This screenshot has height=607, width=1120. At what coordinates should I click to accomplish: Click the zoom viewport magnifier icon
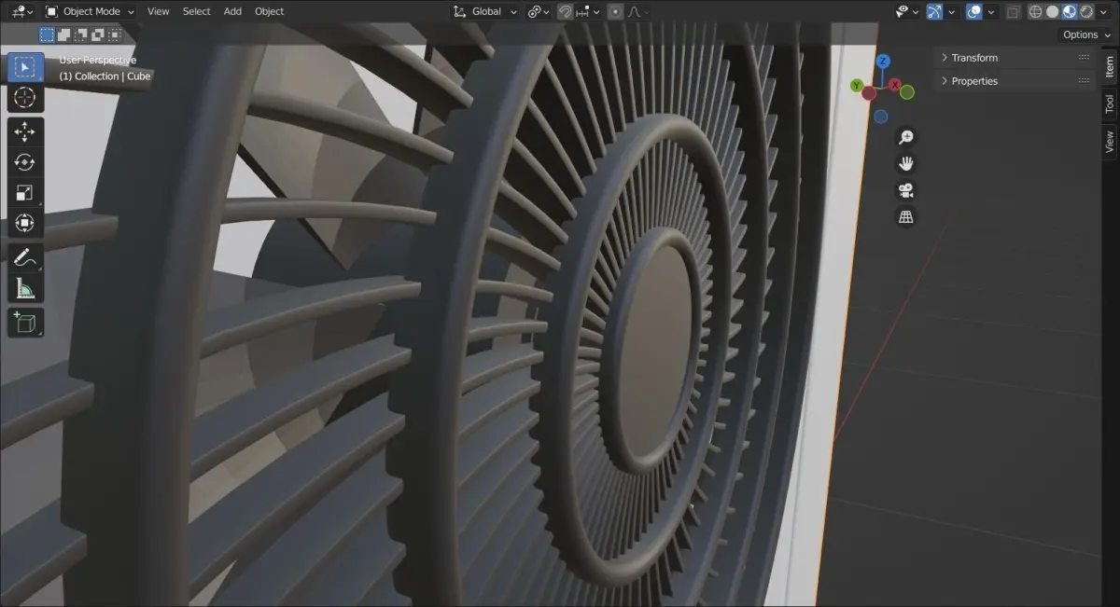pos(905,137)
